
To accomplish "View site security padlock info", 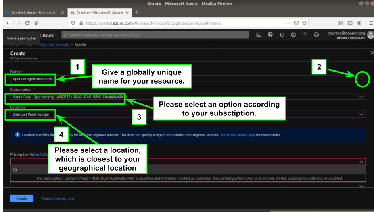I will pos(81,23).
